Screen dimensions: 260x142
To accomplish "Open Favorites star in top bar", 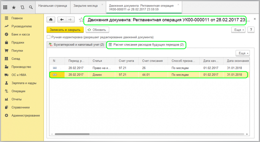I will 14,7.
